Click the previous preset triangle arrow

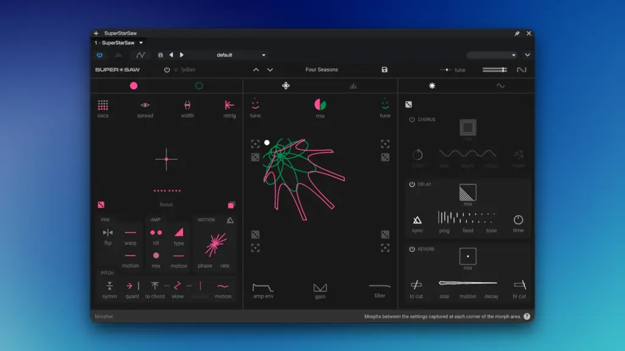pyautogui.click(x=171, y=55)
